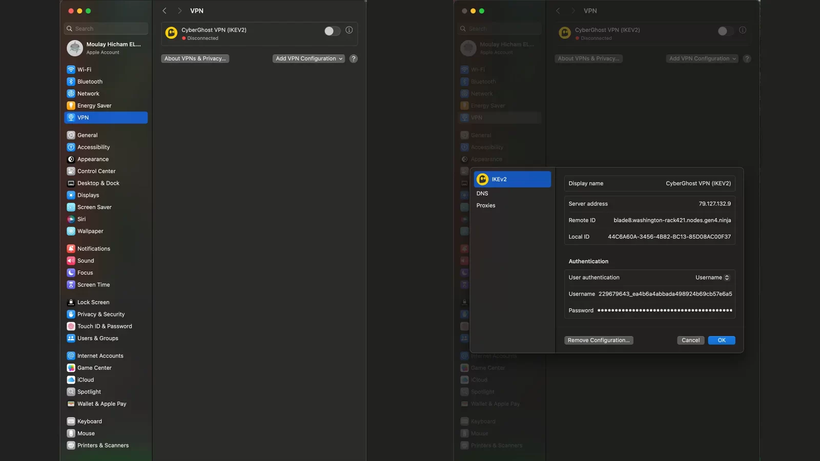Click the dimmed VPN info button in right window
Screen dimensions: 820x461
(743, 30)
